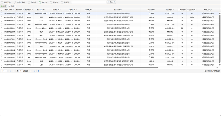Click the page number input field

point(21,71)
